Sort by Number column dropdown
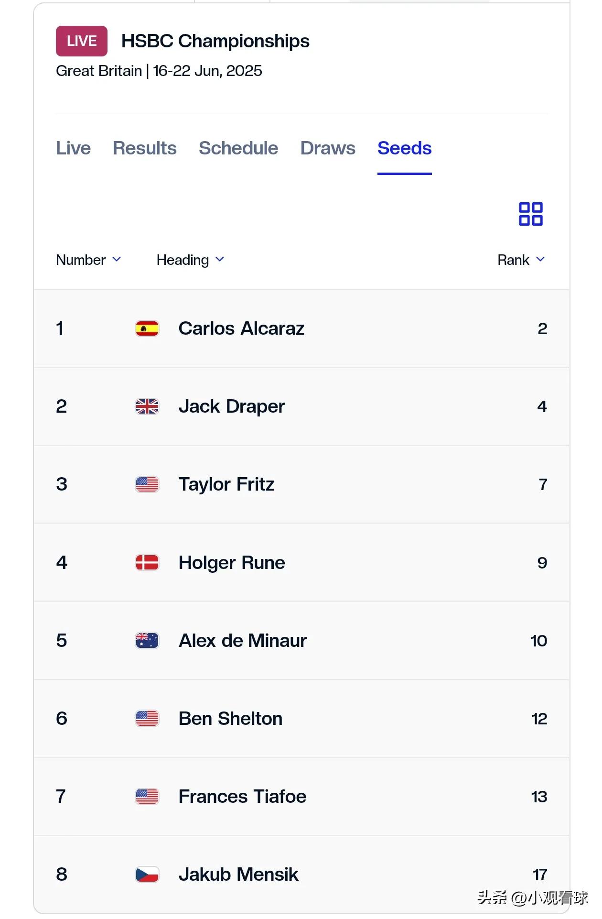The image size is (602, 919). [88, 260]
